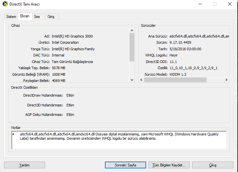
Task: Click inside the Notlar text box
Action: (x=119, y=140)
